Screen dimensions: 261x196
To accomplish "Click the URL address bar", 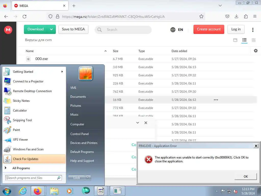I will [126, 16].
